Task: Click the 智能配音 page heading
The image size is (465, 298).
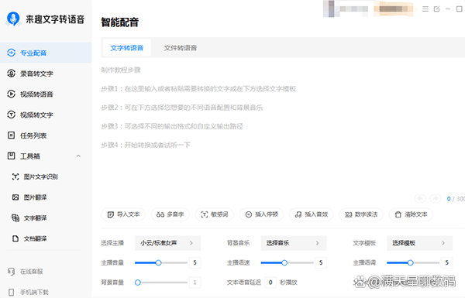Action: tap(120, 22)
